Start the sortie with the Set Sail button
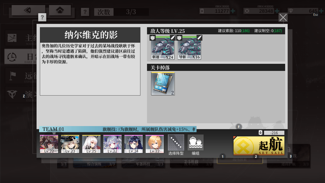Screen dimensions: 325x183 tap(259, 146)
